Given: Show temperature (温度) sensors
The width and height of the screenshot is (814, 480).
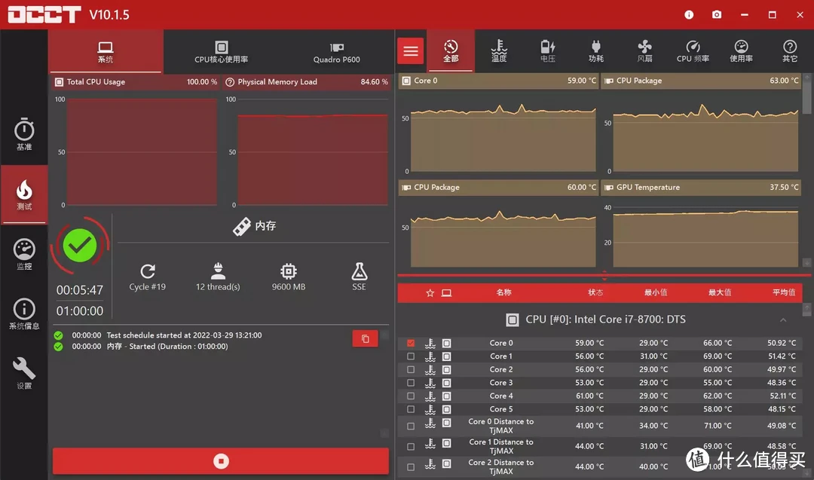Looking at the screenshot, I should pos(499,50).
